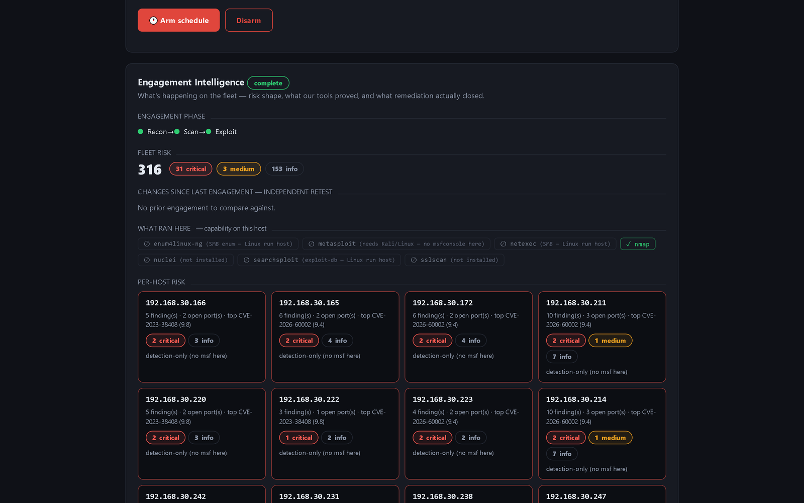Click the checkmark icon on nmap
Viewport: 804px width, 503px height.
(628, 244)
